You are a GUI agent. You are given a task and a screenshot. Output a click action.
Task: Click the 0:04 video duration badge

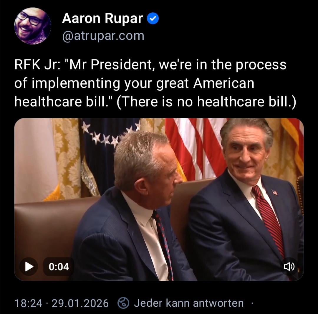59,267
